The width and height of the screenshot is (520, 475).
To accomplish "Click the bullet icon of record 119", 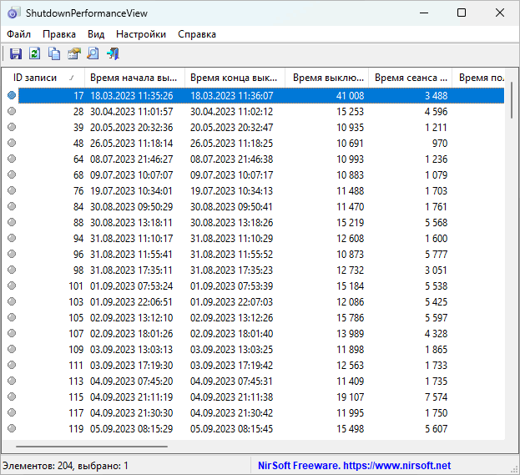I will 12,429.
